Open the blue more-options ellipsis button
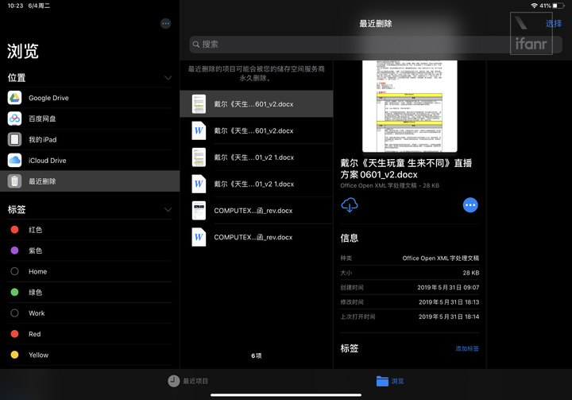572x400 pixels. click(470, 205)
